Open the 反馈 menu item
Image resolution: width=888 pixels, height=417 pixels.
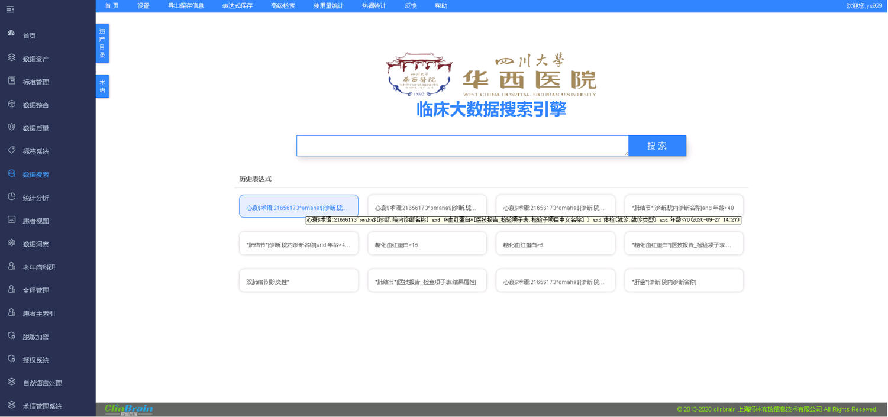pyautogui.click(x=411, y=6)
